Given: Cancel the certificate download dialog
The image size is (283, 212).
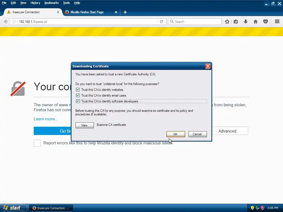Looking at the screenshot, I should (x=198, y=134).
